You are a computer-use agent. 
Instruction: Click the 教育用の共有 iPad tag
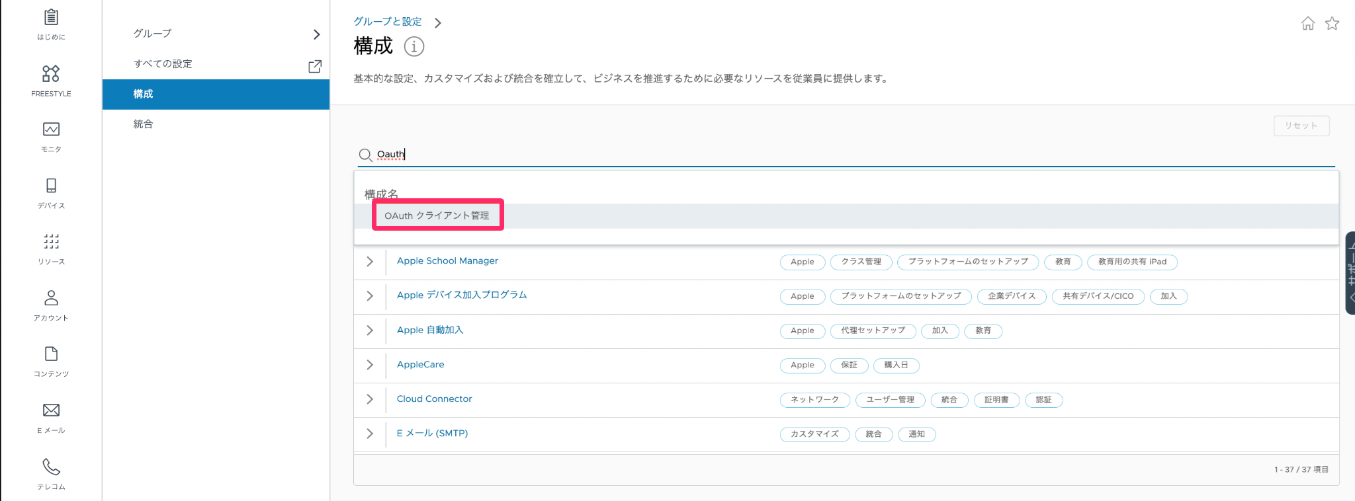pyautogui.click(x=1132, y=262)
